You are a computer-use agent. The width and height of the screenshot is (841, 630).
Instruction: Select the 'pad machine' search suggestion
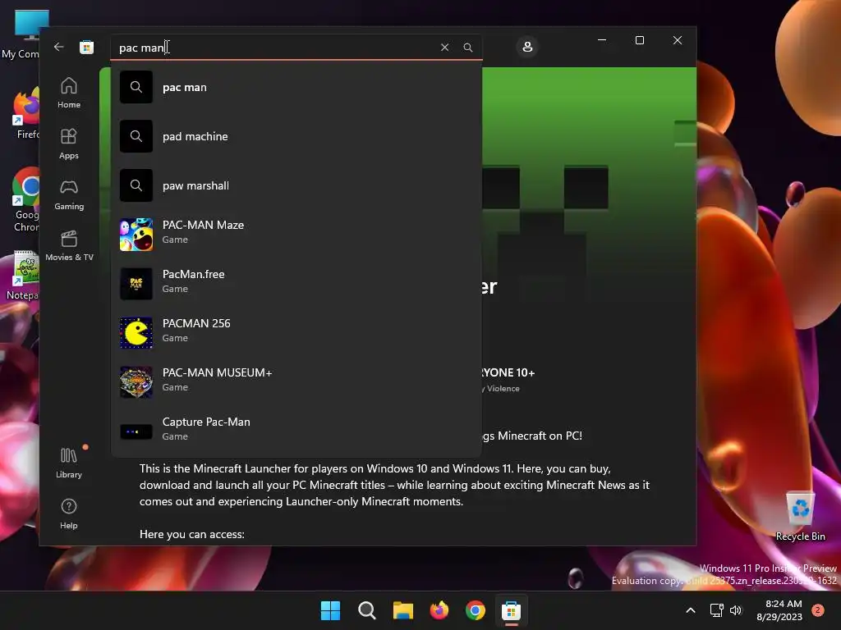(296, 136)
